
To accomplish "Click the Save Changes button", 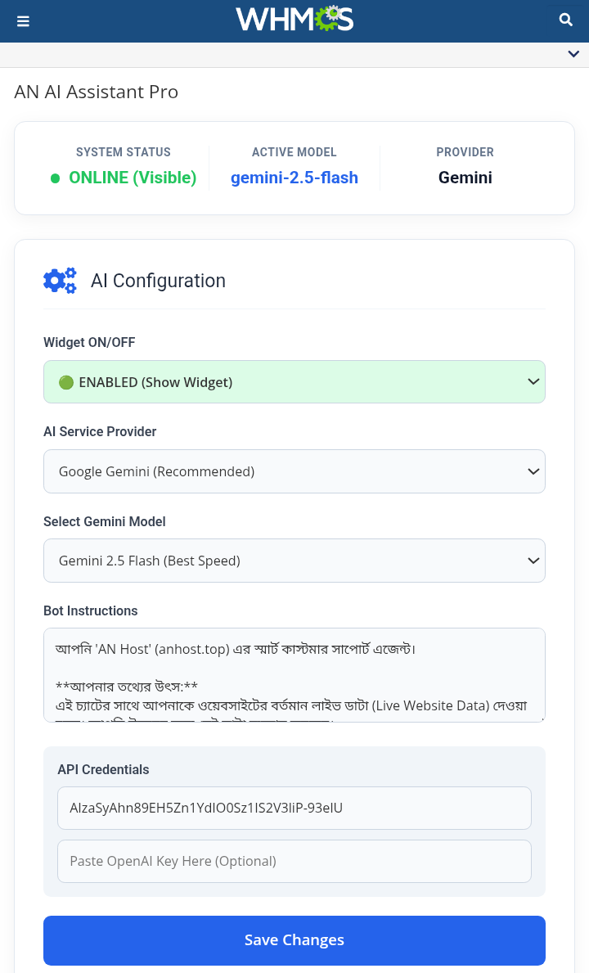I will [x=294, y=940].
